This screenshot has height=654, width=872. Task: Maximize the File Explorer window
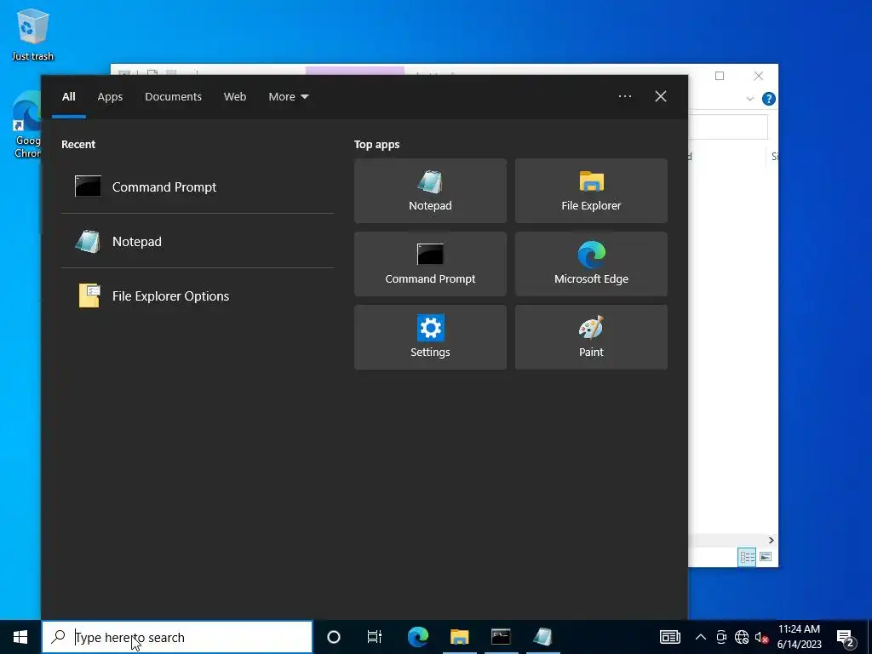coord(720,76)
